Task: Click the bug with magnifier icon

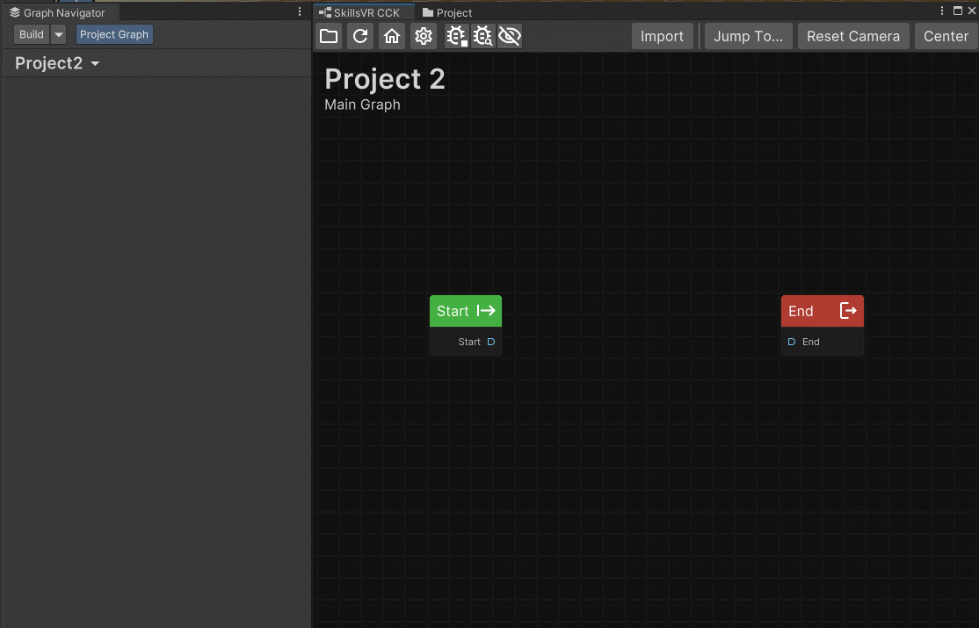Action: tap(482, 36)
